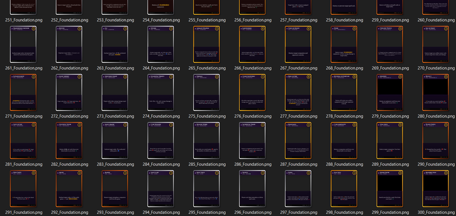Select the 282_Foundation.png file name
Image resolution: width=456 pixels, height=216 pixels.
70,164
